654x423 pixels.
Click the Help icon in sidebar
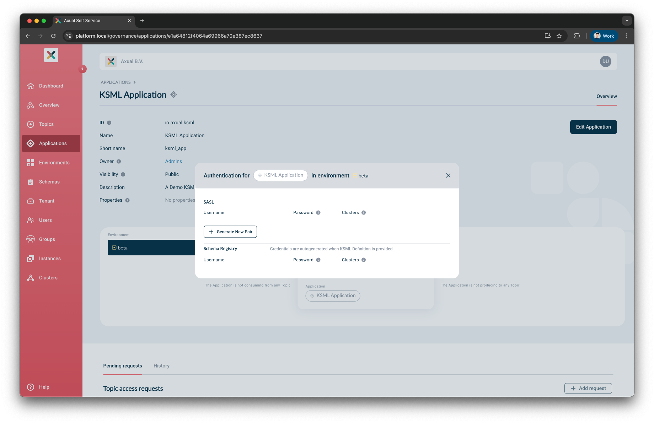coord(31,387)
